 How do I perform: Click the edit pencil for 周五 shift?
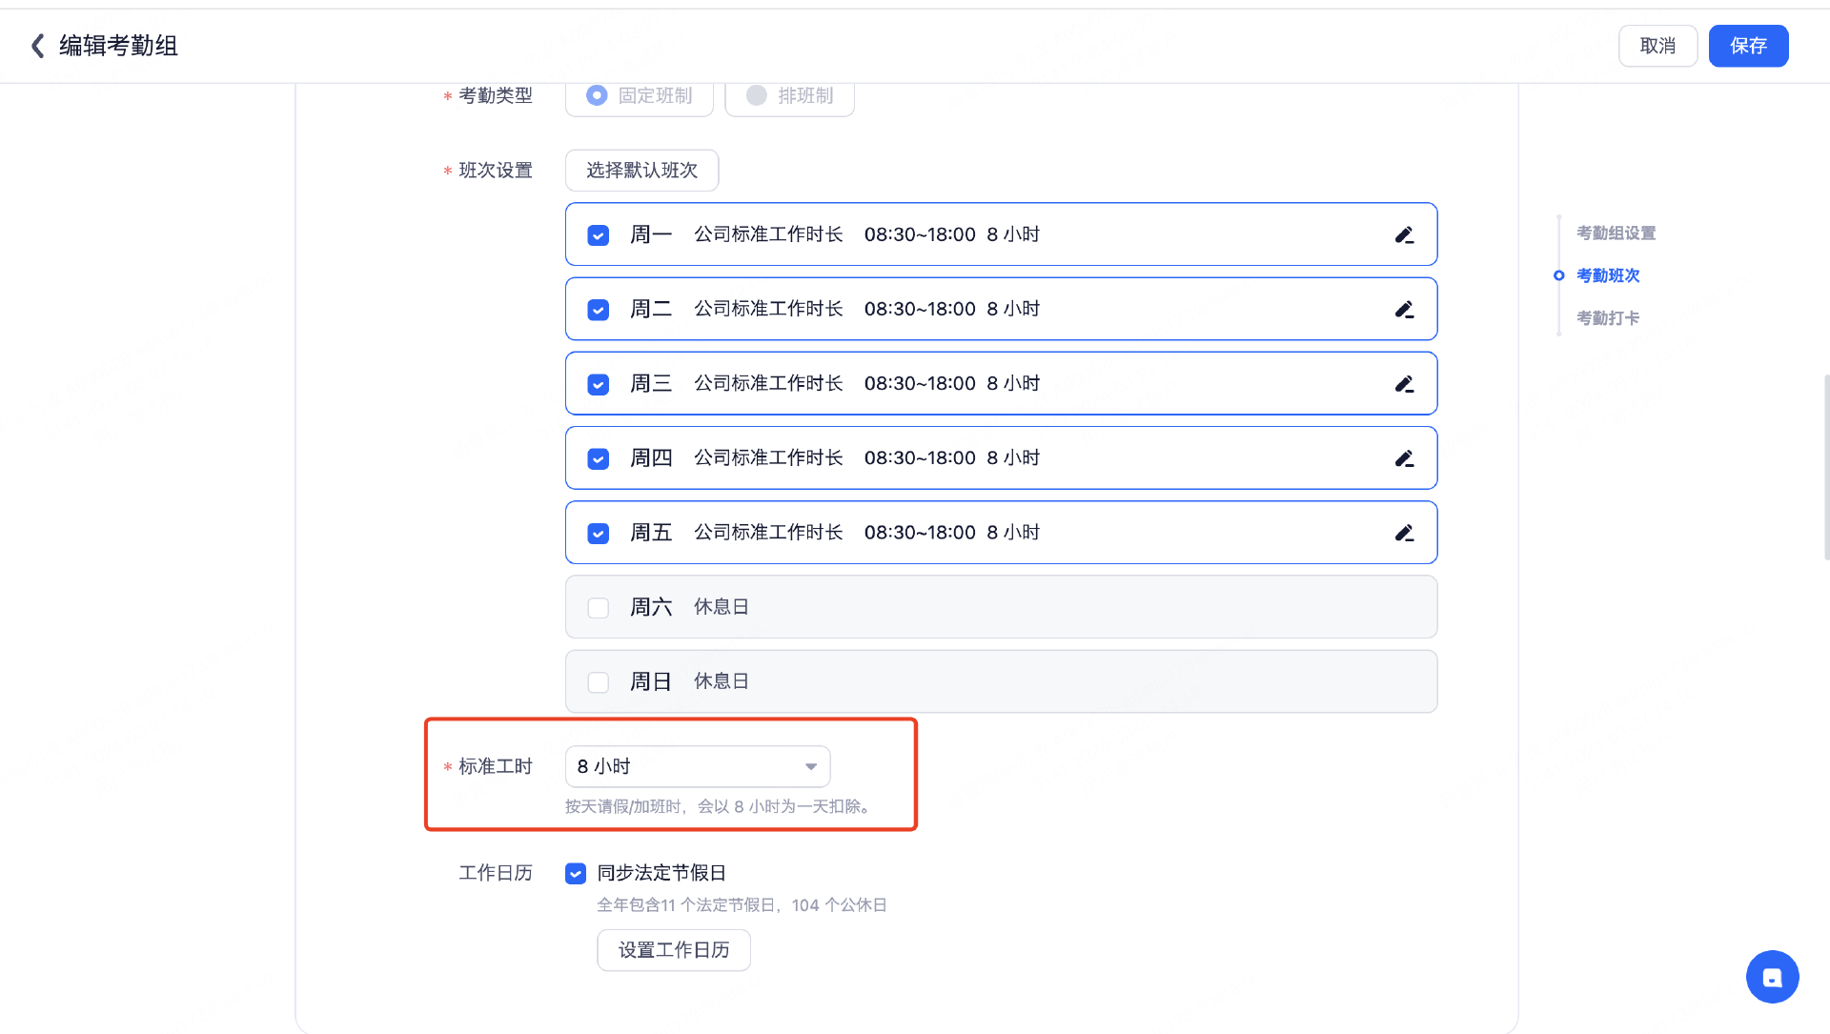pos(1404,533)
